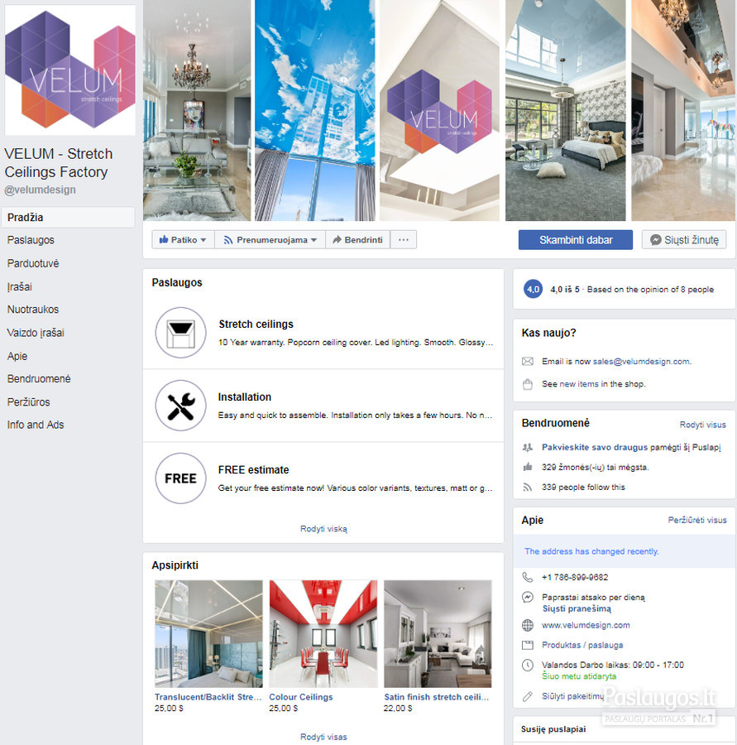Click the 4,0 rating badge
Viewport: 737px width, 745px height.
tap(533, 290)
